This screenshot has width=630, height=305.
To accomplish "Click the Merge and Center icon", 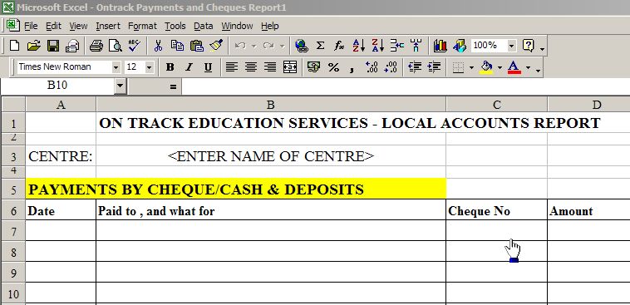I will (290, 67).
